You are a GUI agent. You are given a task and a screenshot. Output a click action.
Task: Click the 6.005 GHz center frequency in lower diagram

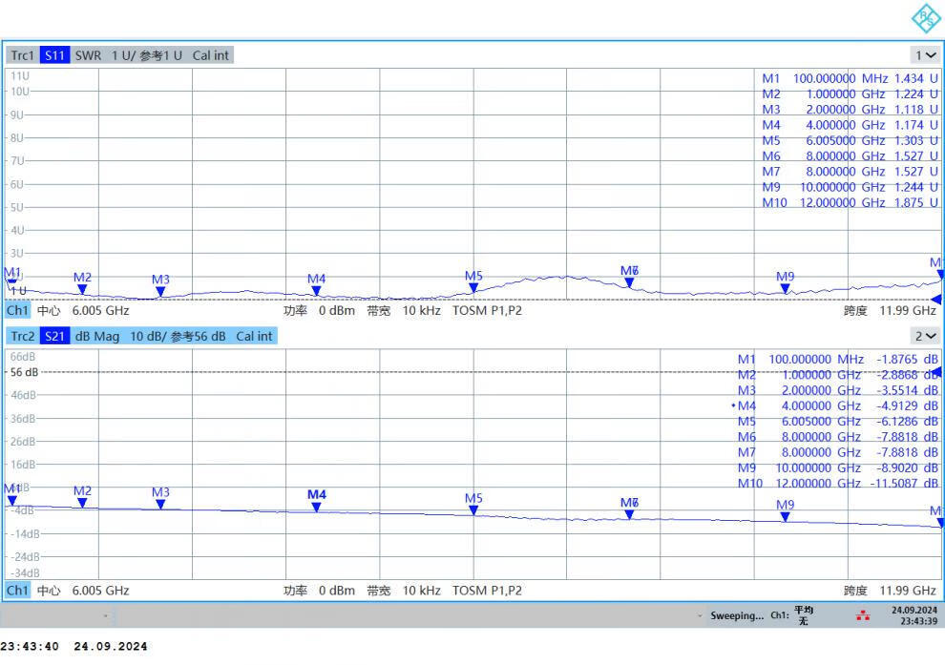[x=100, y=591]
